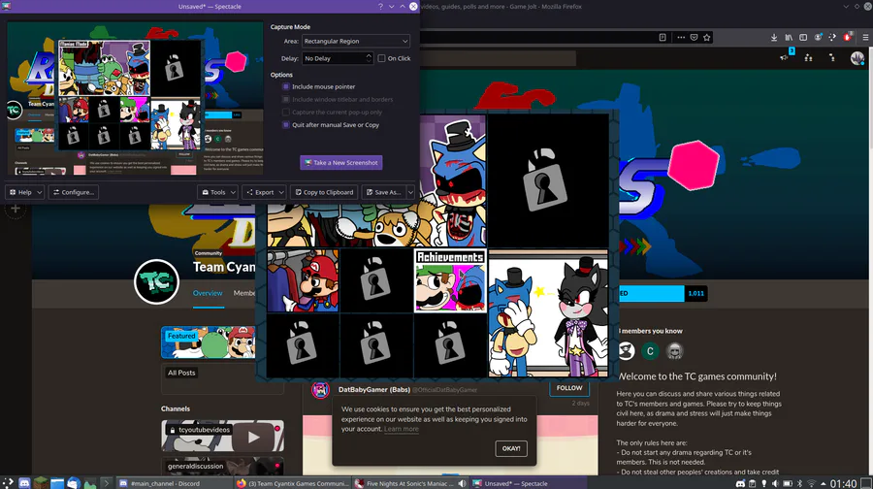The width and height of the screenshot is (873, 489).
Task: Toggle Include window titlebar and borders
Action: tap(286, 100)
